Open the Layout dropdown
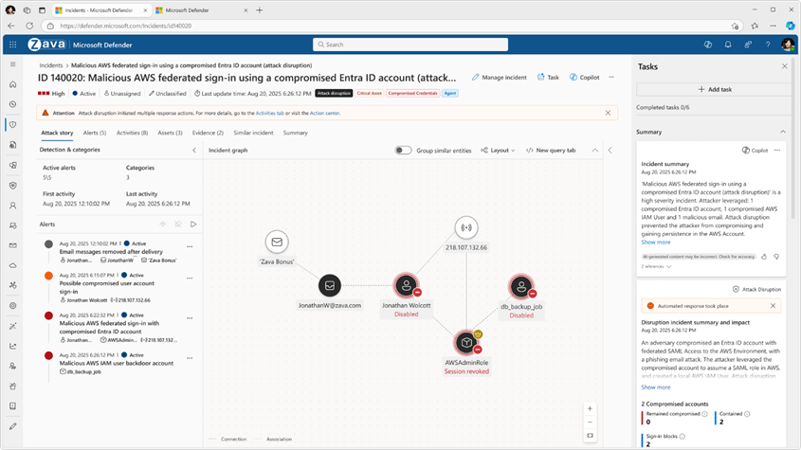Image resolution: width=801 pixels, height=450 pixels. click(498, 150)
